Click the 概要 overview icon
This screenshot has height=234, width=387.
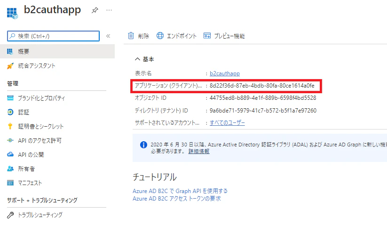[x=10, y=51]
